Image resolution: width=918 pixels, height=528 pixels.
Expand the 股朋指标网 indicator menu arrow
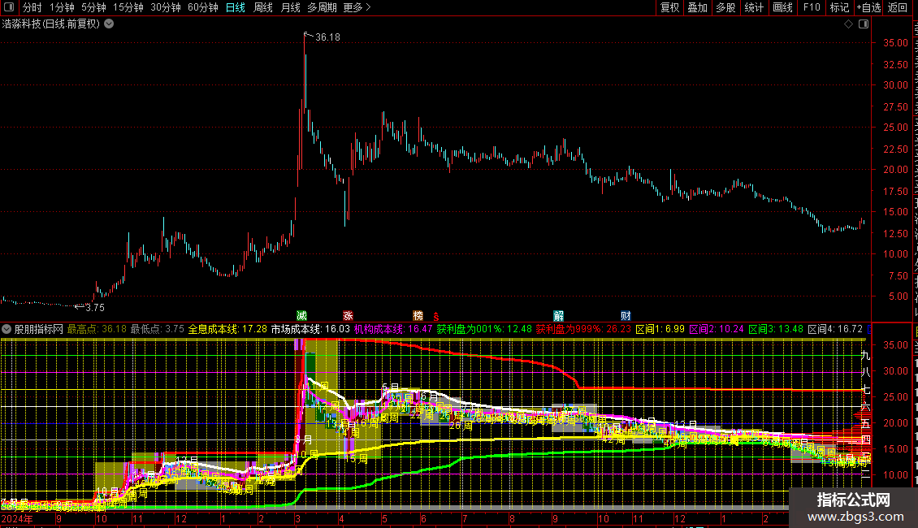click(x=7, y=329)
